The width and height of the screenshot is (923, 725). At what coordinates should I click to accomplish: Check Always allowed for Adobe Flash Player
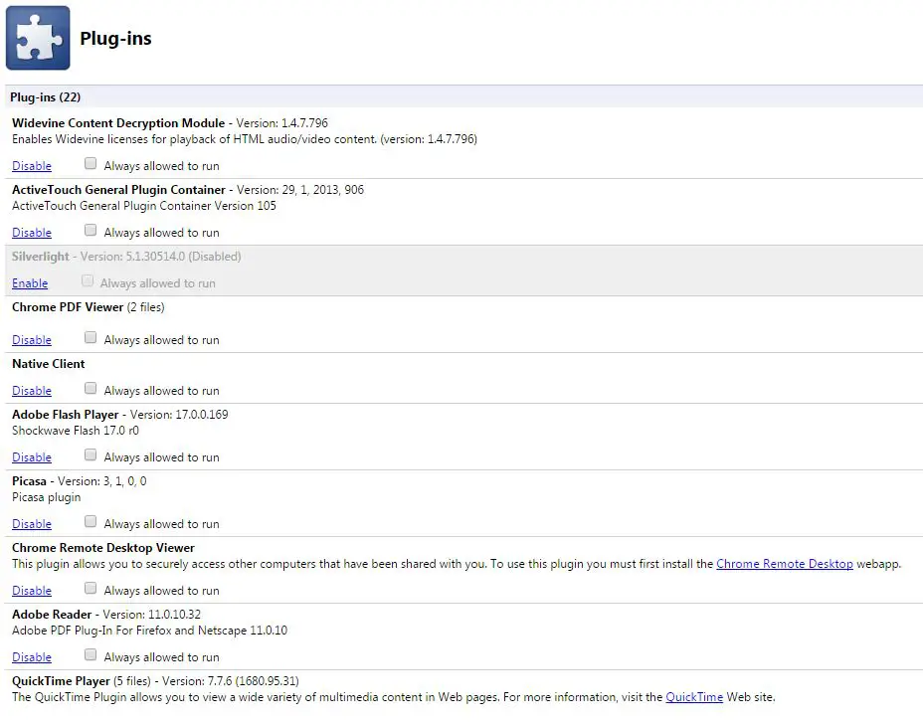click(91, 454)
